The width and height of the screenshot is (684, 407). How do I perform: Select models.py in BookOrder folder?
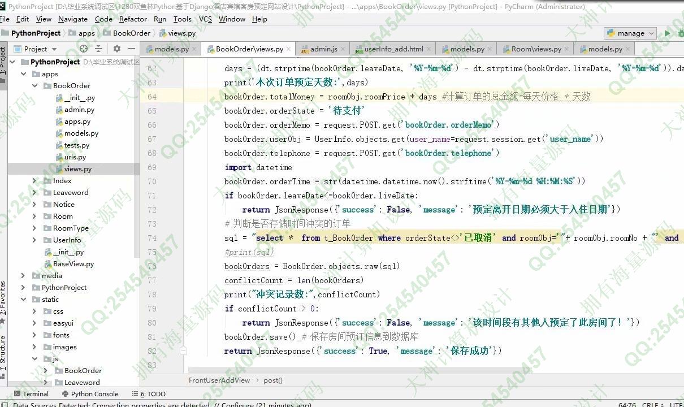click(81, 133)
